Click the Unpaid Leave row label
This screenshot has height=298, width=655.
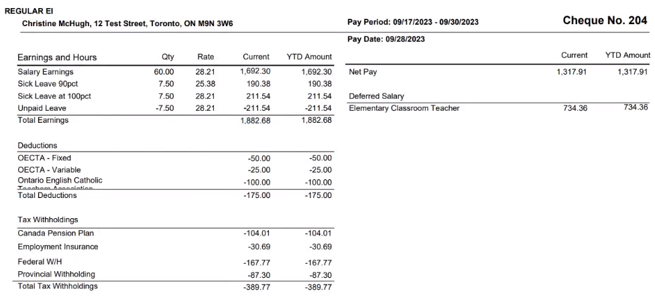click(x=42, y=108)
